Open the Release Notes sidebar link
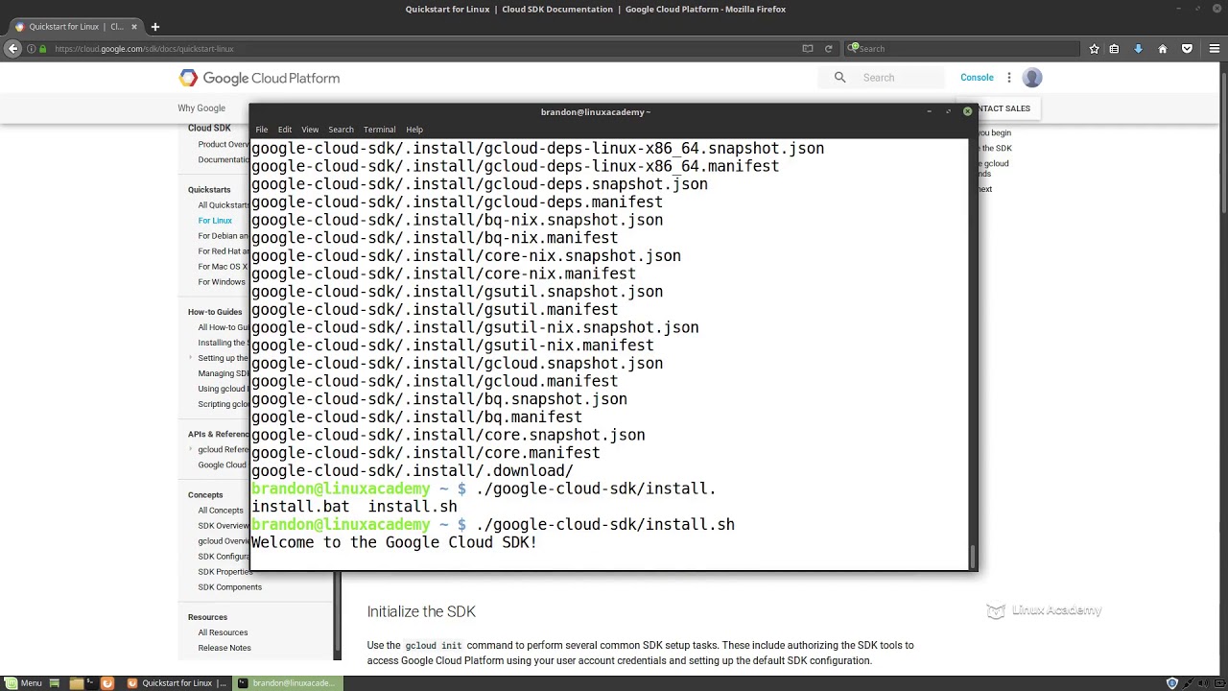This screenshot has height=691, width=1228. [224, 648]
